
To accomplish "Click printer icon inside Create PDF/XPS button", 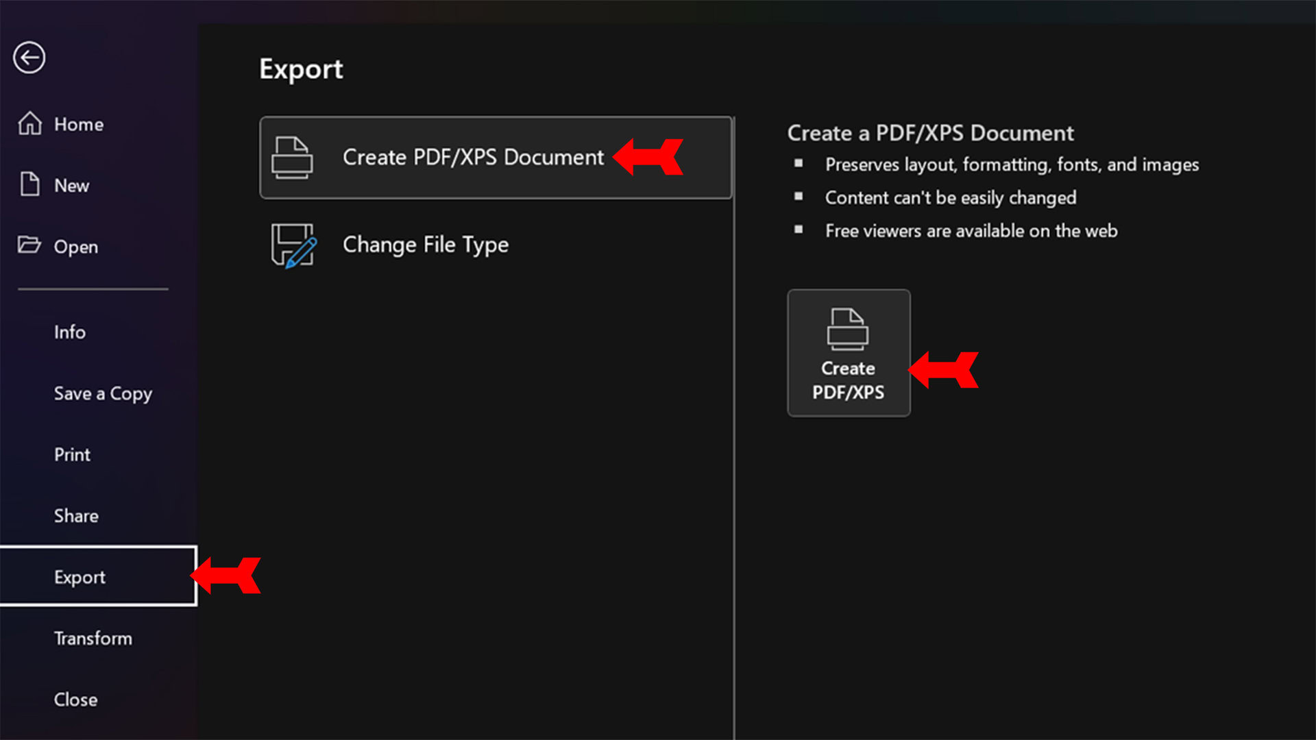I will click(x=848, y=329).
